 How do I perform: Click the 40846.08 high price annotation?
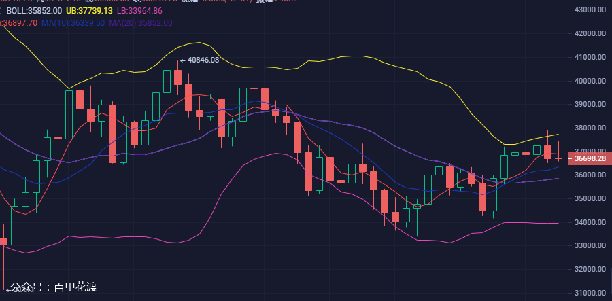point(203,60)
